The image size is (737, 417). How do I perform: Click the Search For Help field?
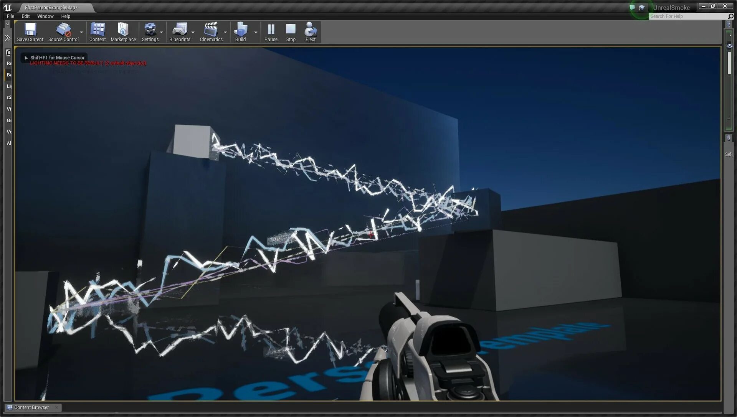[x=688, y=16]
